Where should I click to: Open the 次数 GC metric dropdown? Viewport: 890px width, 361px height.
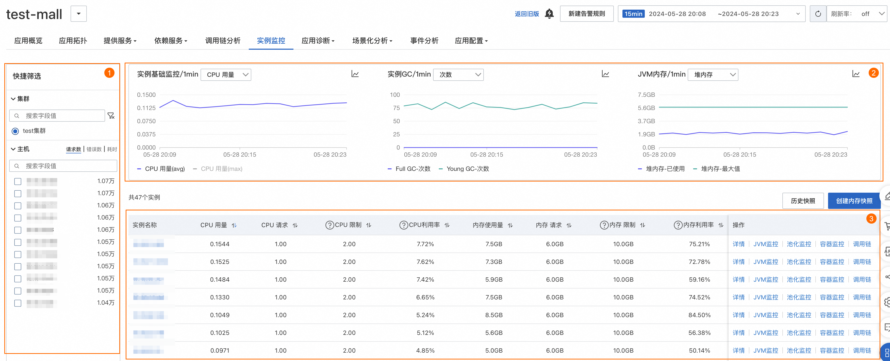(458, 75)
